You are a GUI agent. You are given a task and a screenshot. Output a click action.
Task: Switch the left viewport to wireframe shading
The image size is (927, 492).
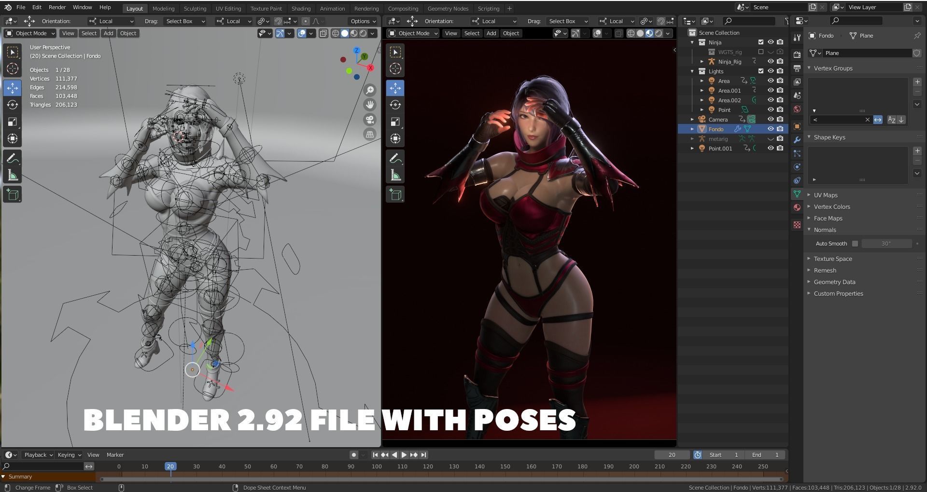(x=336, y=33)
